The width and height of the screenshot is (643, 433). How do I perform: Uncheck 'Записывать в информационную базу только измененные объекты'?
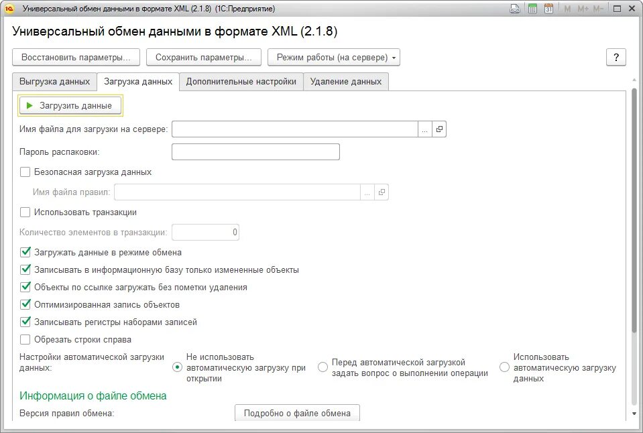(x=25, y=270)
